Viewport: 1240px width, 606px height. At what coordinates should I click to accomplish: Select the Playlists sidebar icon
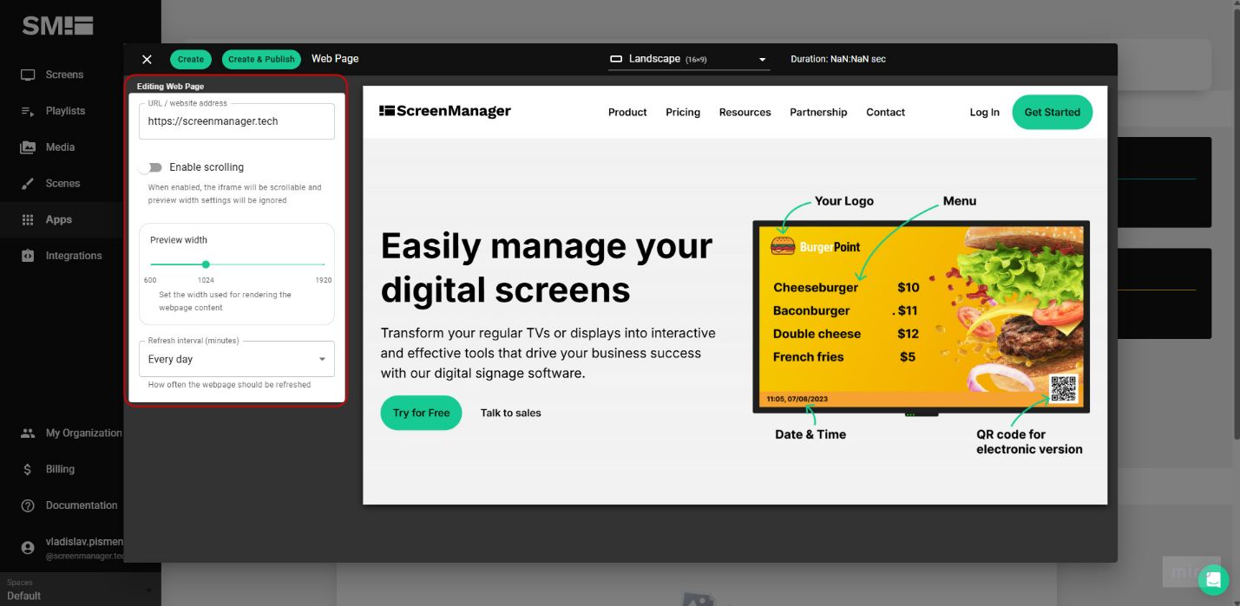click(29, 111)
